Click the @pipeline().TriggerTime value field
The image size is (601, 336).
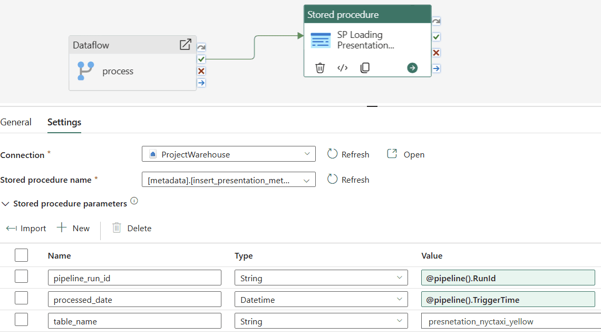(x=508, y=299)
